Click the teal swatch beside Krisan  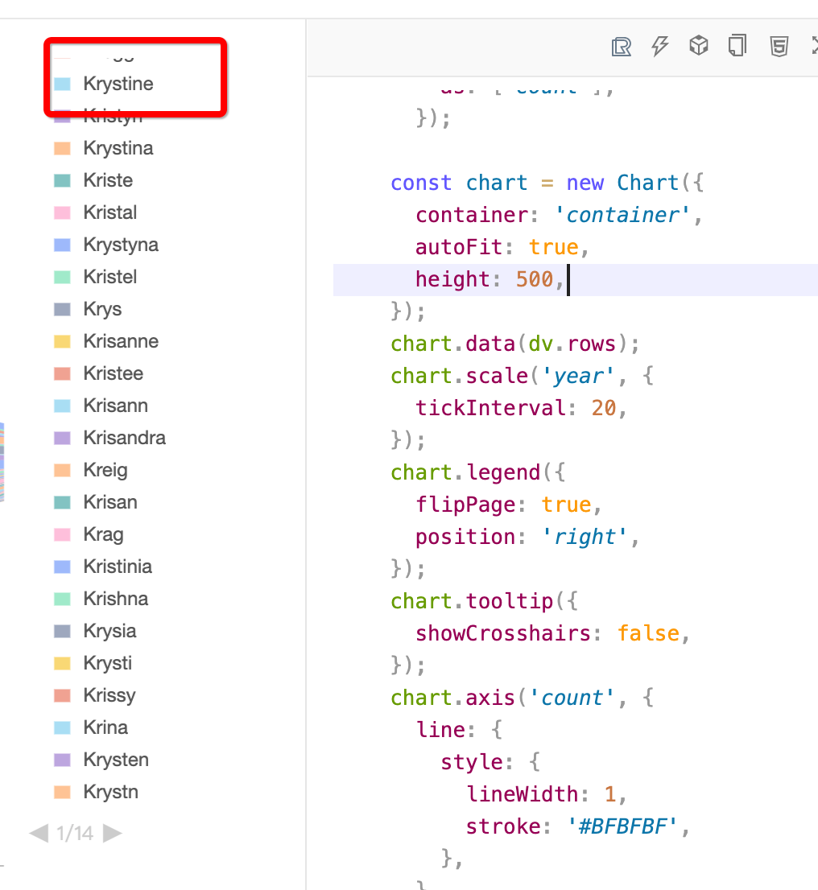[62, 502]
